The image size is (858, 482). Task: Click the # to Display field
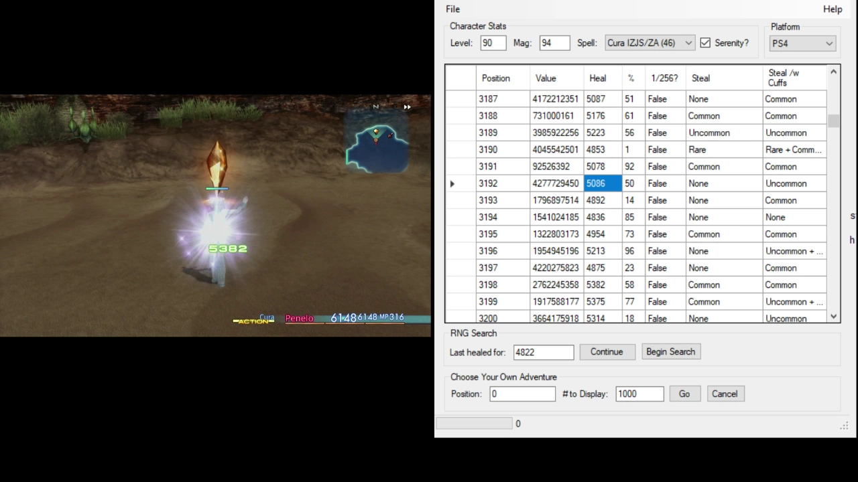click(639, 394)
